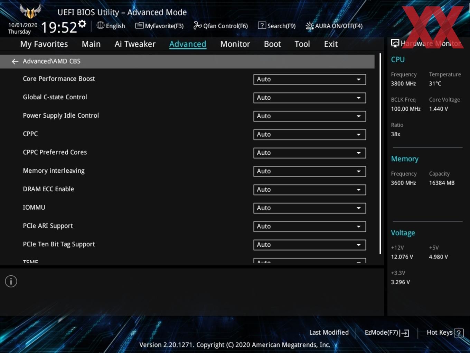Image resolution: width=470 pixels, height=353 pixels.
Task: Open Power Supply Idle Control dropdown
Action: 310,116
